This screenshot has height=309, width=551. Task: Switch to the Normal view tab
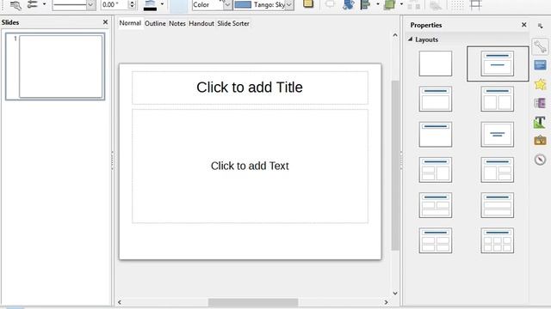(130, 23)
